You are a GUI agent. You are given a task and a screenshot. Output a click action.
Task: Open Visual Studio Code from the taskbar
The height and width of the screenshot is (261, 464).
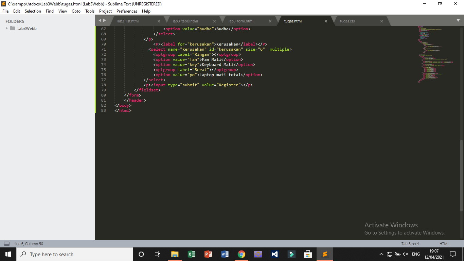coord(274,254)
